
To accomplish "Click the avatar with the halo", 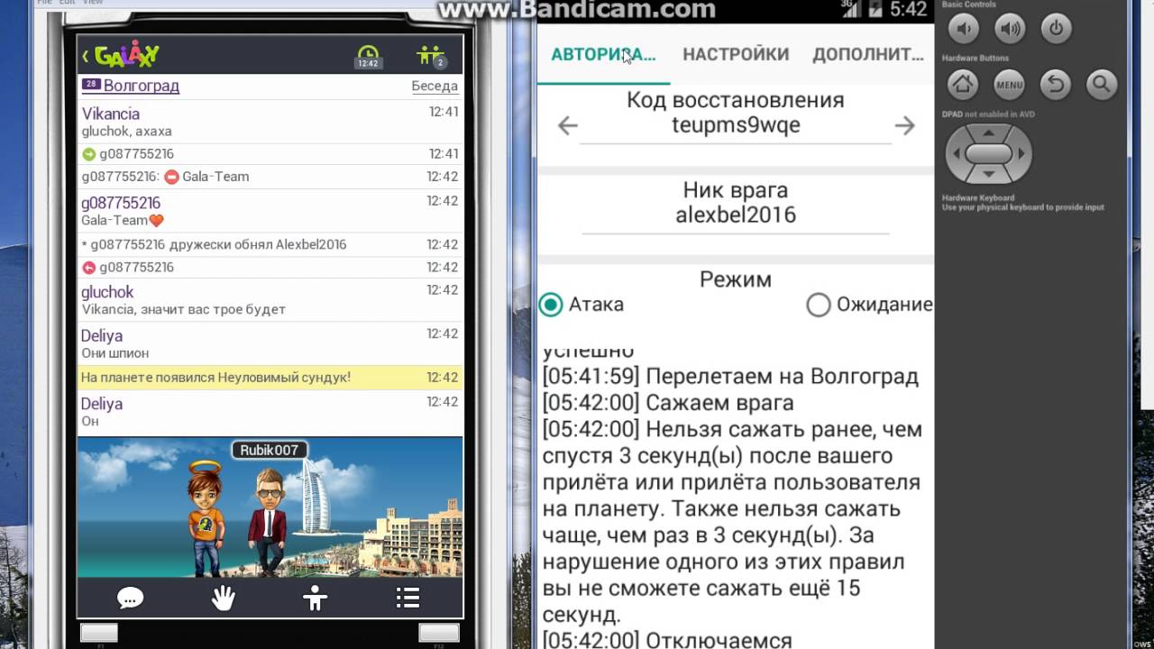I will click(x=206, y=517).
